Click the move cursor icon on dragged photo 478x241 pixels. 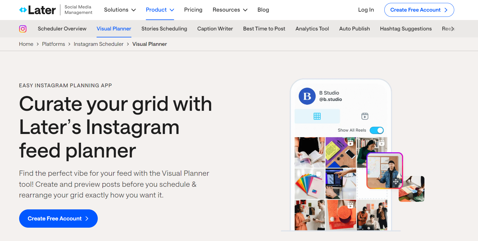pyautogui.click(x=396, y=182)
